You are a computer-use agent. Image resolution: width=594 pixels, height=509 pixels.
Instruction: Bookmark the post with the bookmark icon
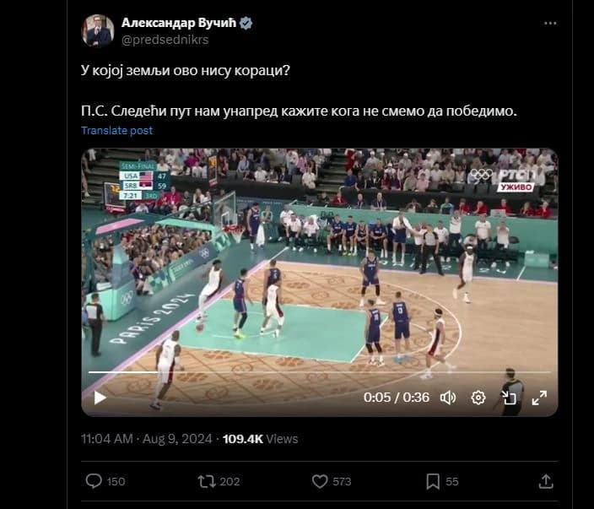point(433,481)
